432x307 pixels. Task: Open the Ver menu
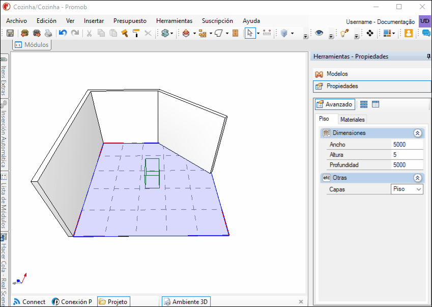[70, 21]
